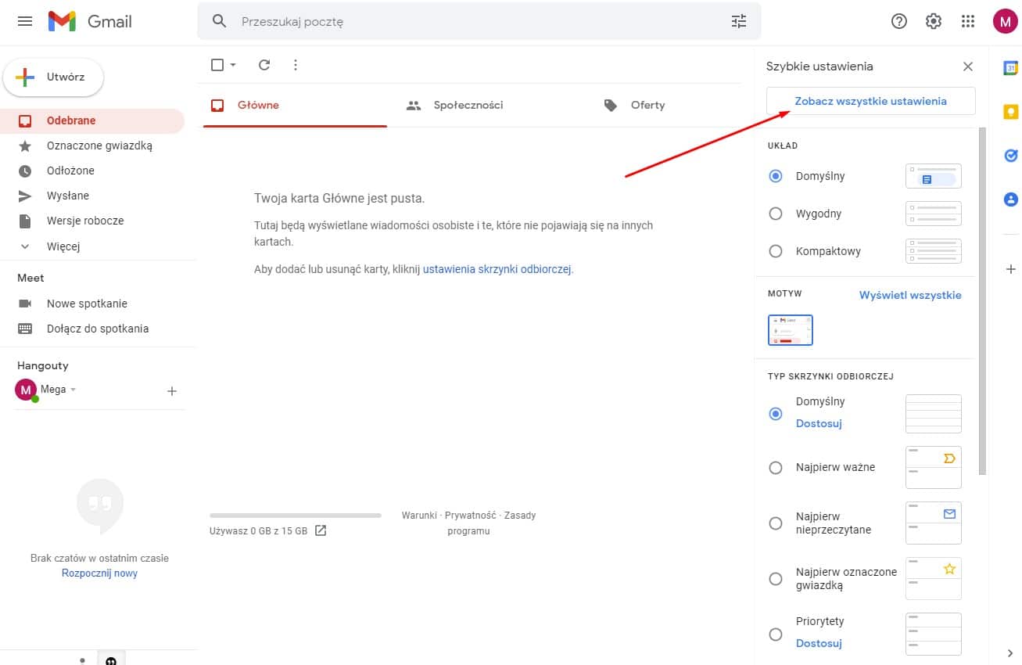The image size is (1022, 665).
Task: Click Rozpocznij nowy chat link
Action: 100,573
